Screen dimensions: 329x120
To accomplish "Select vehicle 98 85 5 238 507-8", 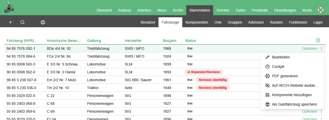I will tap(21, 80).
